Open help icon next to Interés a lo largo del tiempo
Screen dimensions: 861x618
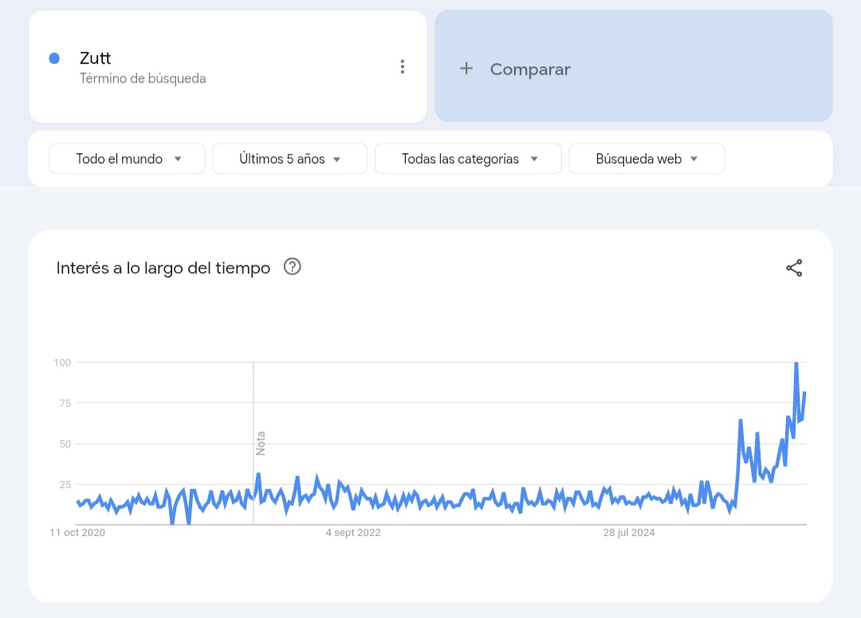pos(292,267)
